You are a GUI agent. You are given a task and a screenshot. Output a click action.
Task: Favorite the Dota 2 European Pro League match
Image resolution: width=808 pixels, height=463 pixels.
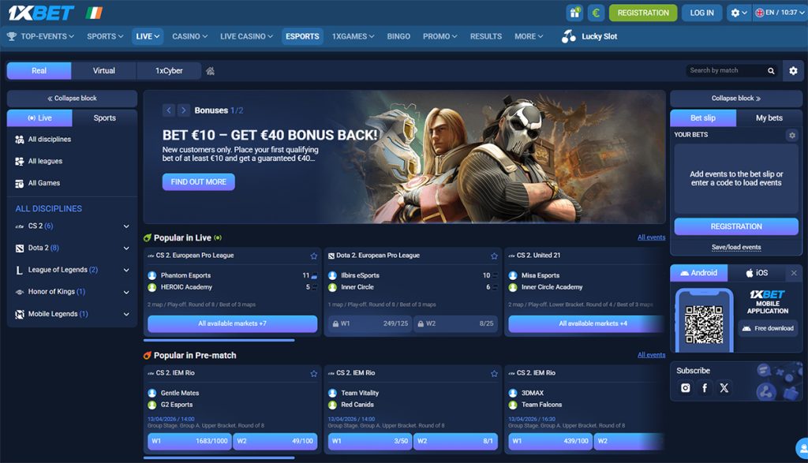494,256
